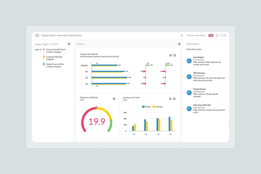Open the 36 notifications badge

(211, 35)
